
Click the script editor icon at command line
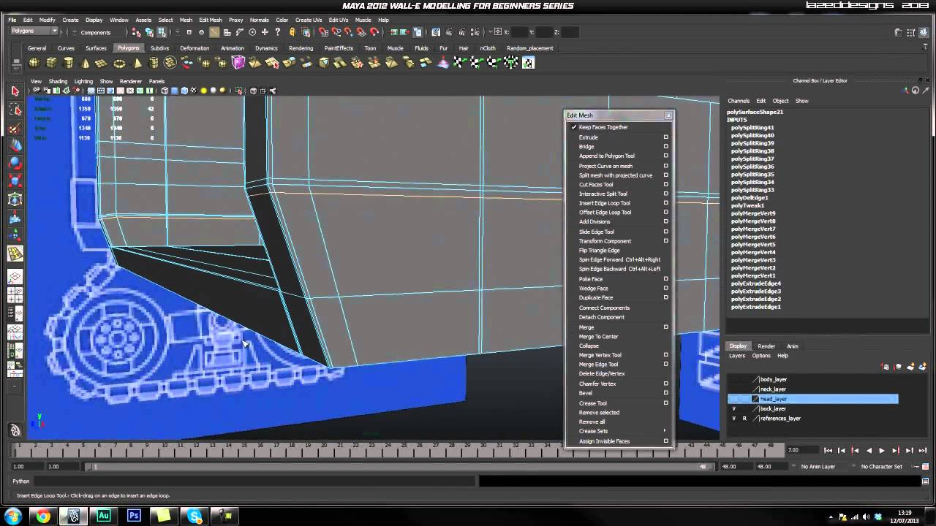coord(926,481)
